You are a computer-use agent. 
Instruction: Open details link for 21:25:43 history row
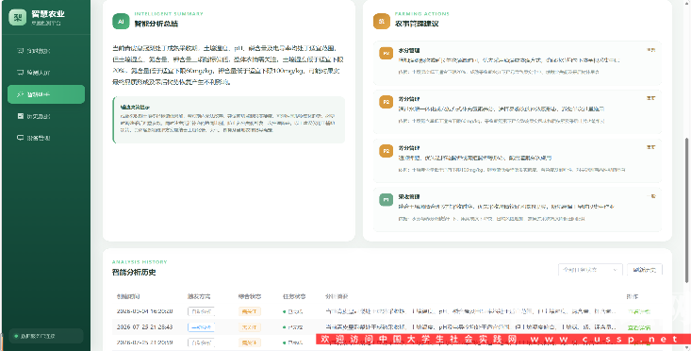coord(638,327)
